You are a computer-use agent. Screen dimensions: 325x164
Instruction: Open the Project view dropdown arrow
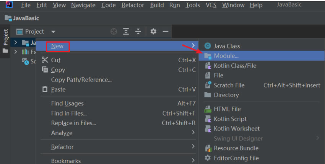coord(53,32)
